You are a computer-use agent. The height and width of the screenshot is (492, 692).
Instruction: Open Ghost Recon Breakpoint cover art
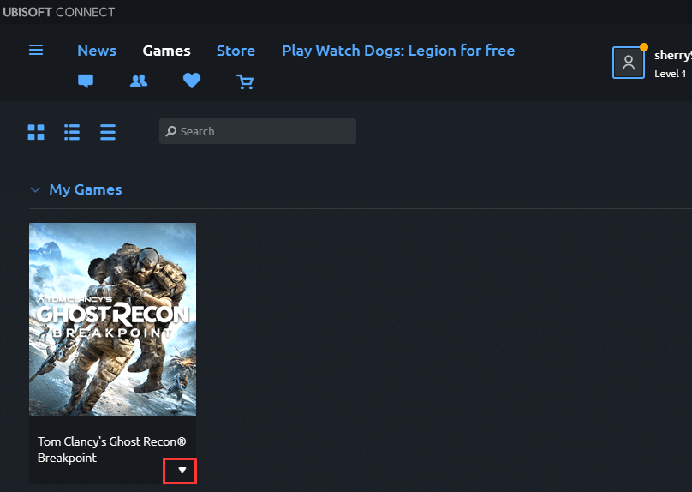click(x=112, y=319)
